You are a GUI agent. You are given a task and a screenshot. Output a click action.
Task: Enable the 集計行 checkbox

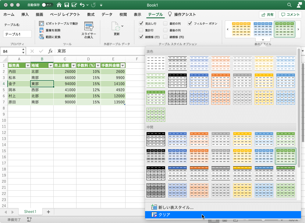point(142,30)
